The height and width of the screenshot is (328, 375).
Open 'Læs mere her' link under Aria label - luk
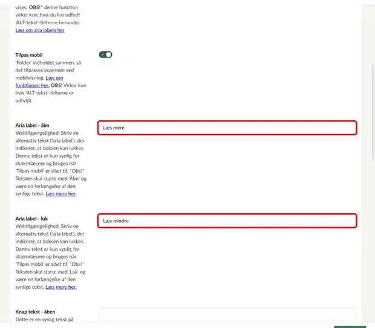61,287
